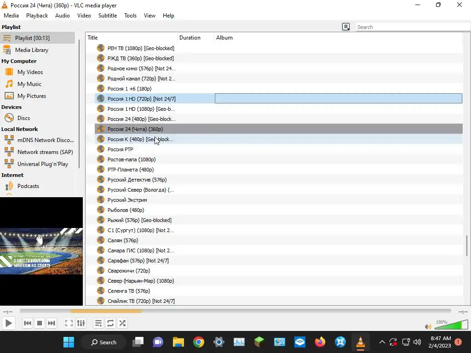
Task: Click globe icon beside РТР-Планета (480p)
Action: pyautogui.click(x=101, y=169)
